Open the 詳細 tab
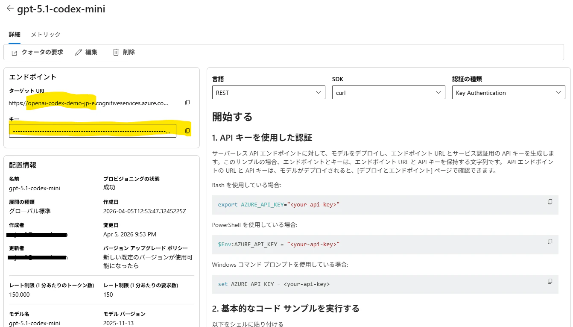573x327 pixels. click(x=15, y=35)
